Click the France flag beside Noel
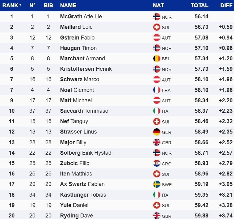The height and width of the screenshot is (219, 234). click(157, 90)
